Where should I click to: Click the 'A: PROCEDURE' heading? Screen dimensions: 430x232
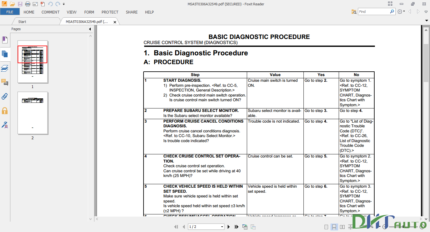pos(168,62)
